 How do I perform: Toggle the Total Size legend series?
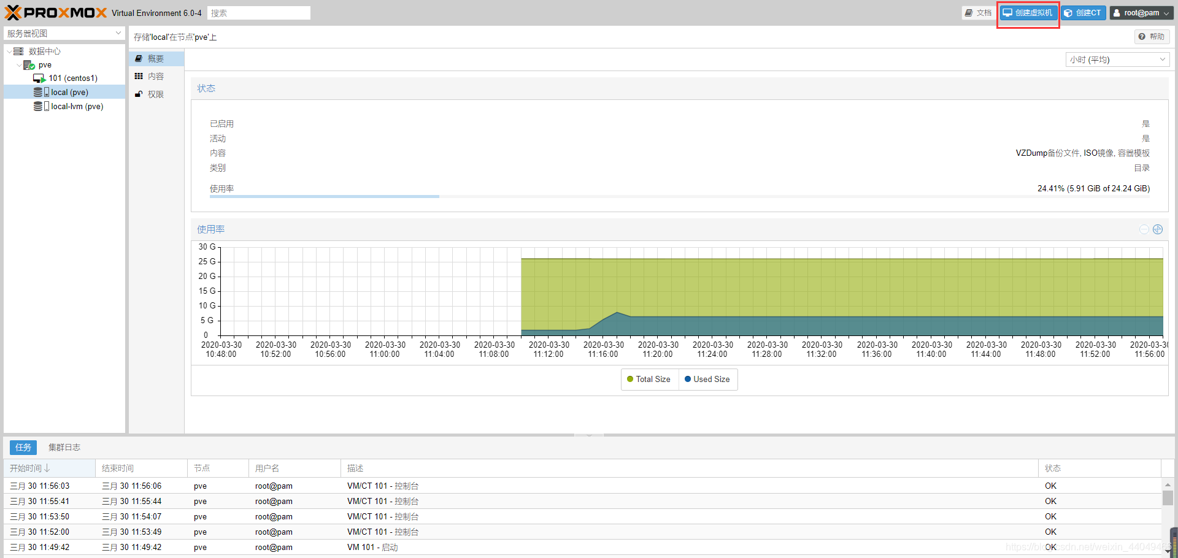[649, 380]
